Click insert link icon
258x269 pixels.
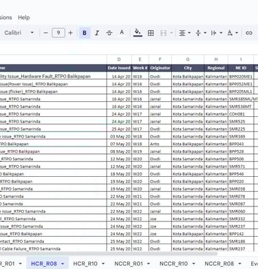click(x=249, y=33)
